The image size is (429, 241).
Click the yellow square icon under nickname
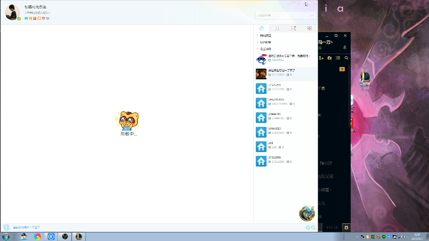tap(39, 18)
